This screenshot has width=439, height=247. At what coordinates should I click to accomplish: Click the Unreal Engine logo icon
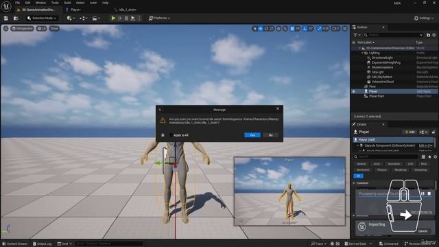[6, 6]
